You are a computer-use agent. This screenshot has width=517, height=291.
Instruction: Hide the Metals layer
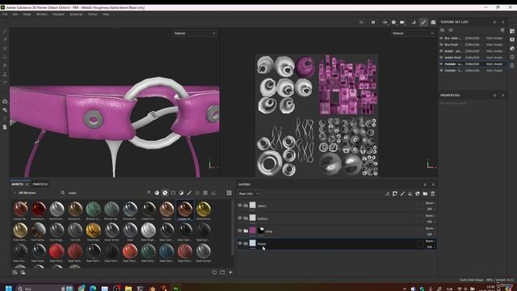click(x=240, y=243)
